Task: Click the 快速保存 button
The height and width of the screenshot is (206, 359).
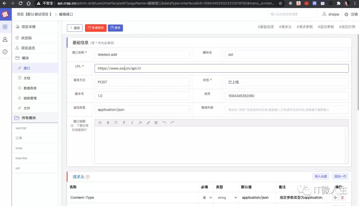Action: 95,28
